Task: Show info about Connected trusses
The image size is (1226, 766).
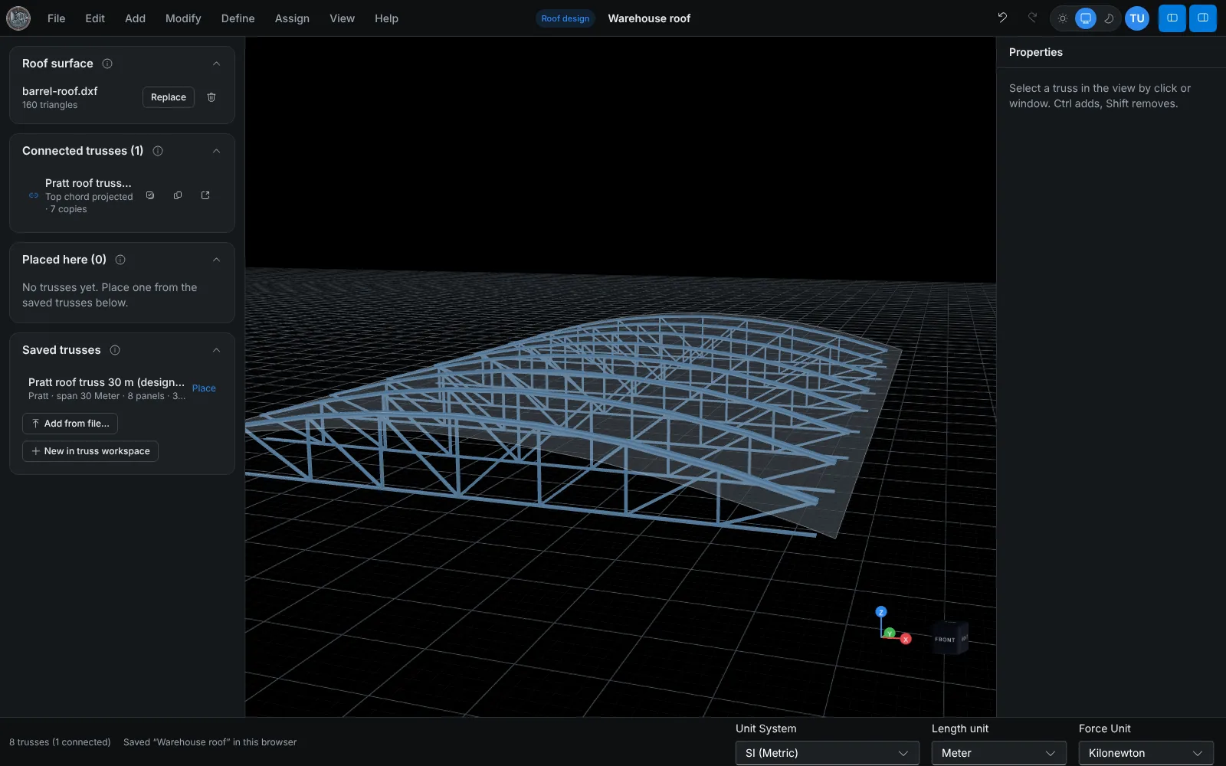Action: pyautogui.click(x=158, y=151)
